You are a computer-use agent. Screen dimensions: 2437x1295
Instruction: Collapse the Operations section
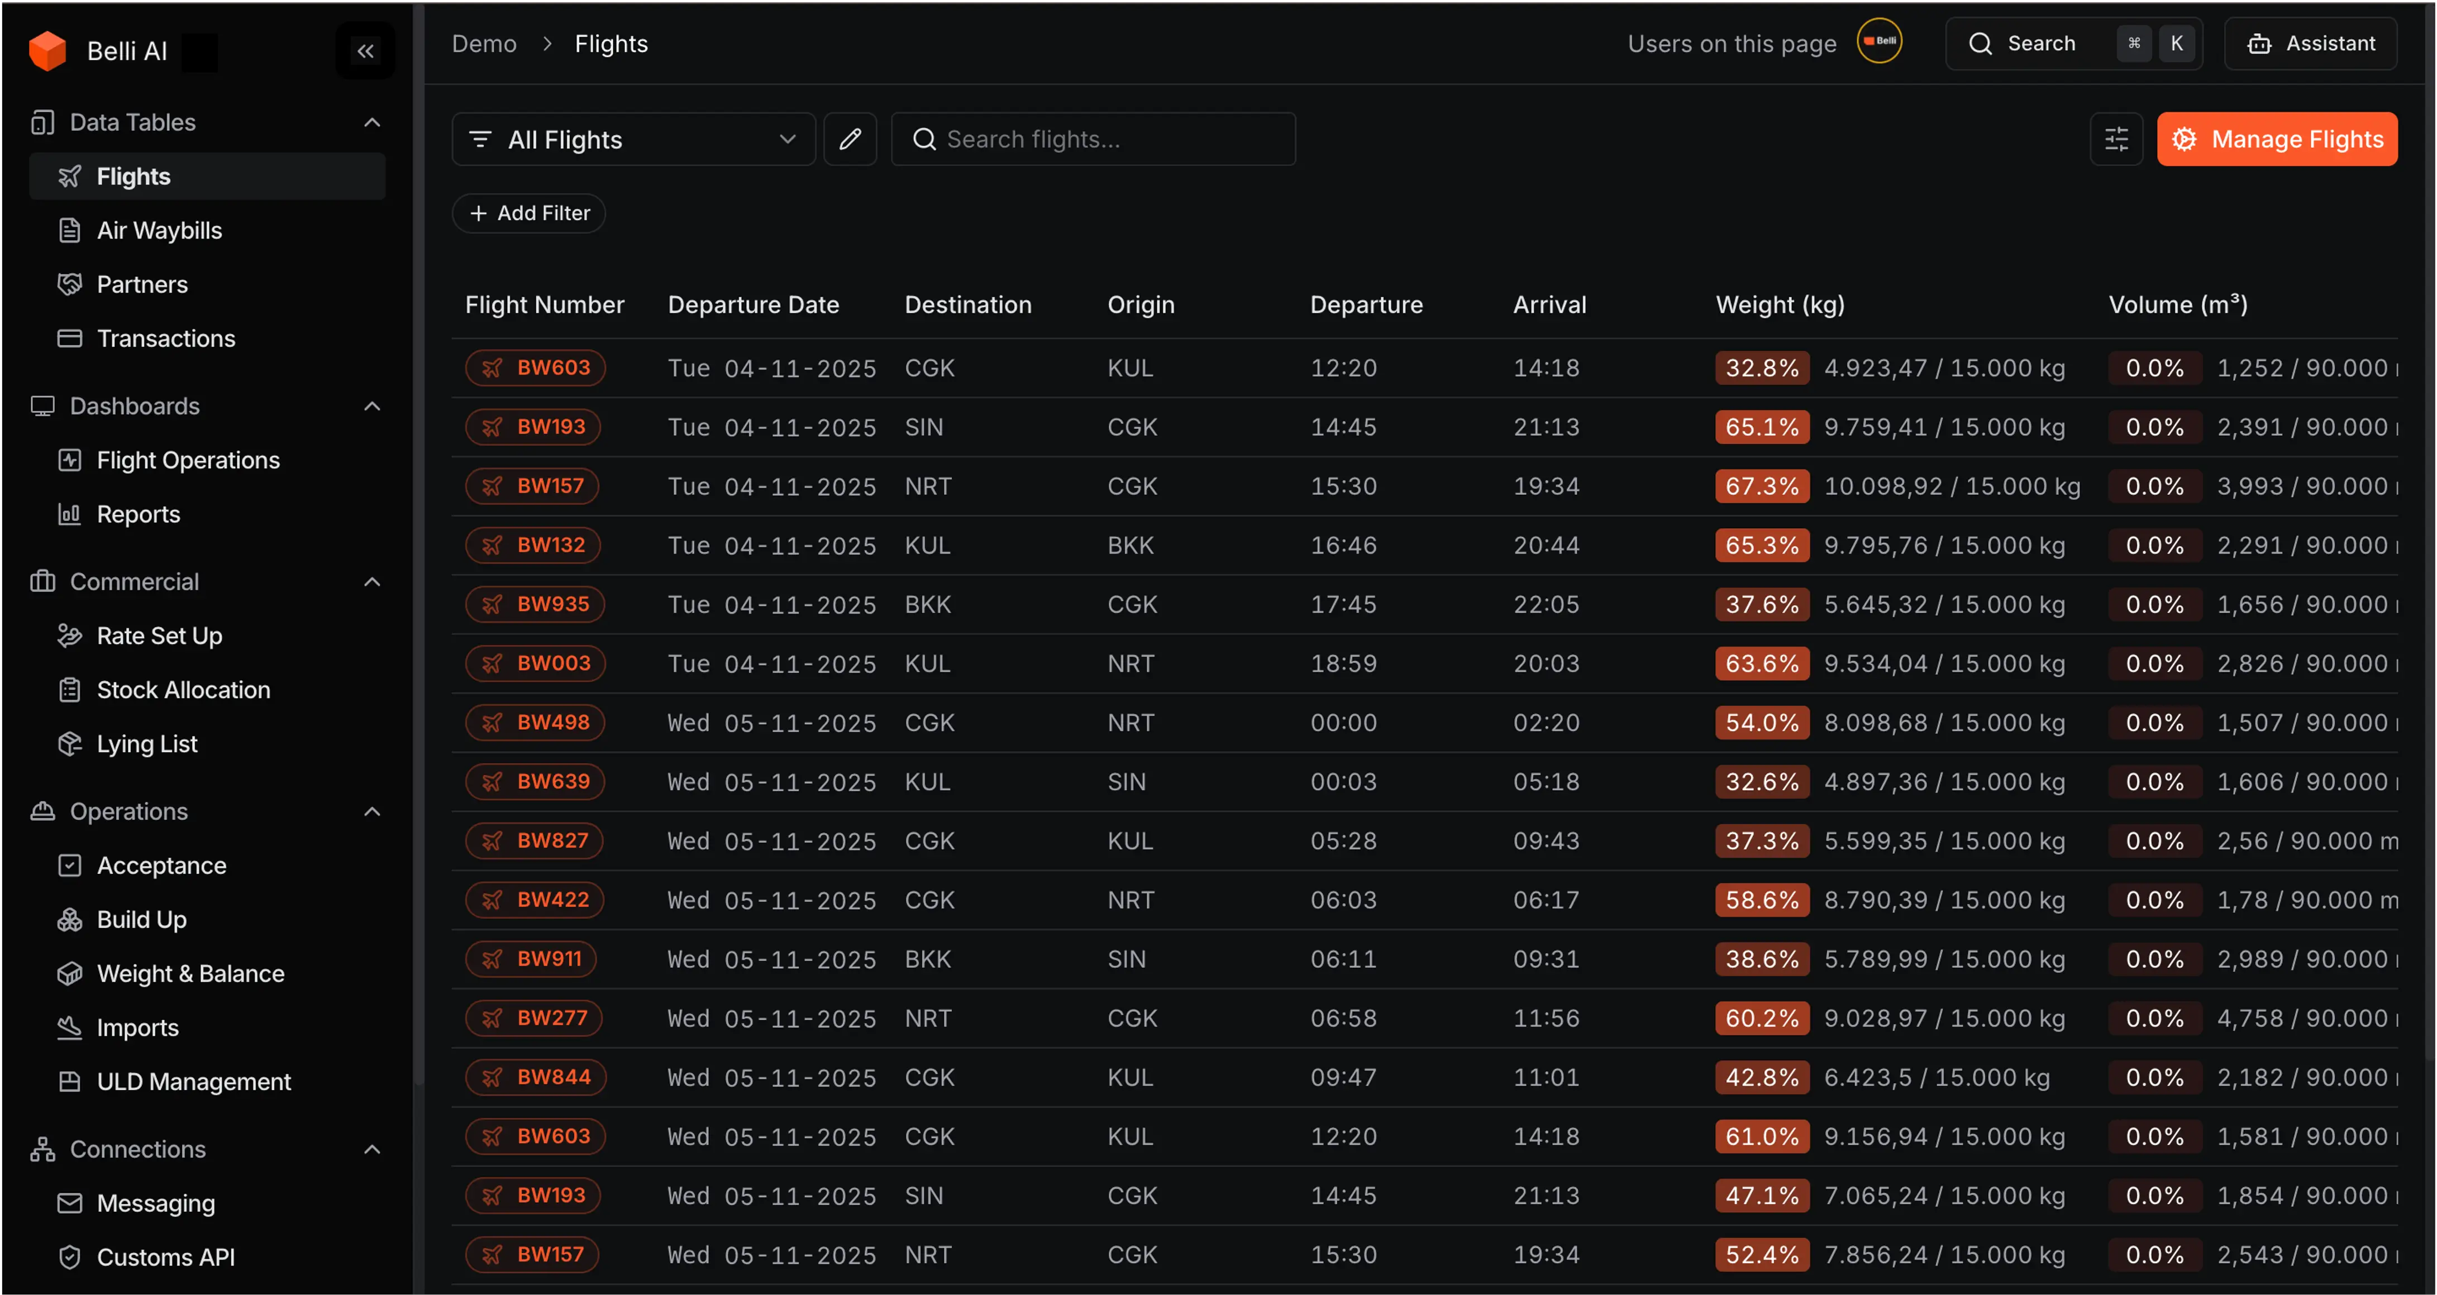coord(372,811)
